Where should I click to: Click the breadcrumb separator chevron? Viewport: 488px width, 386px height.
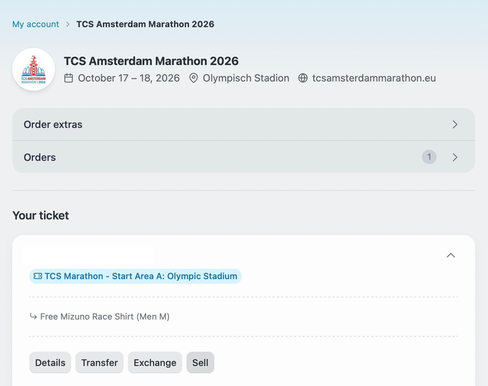(x=68, y=24)
